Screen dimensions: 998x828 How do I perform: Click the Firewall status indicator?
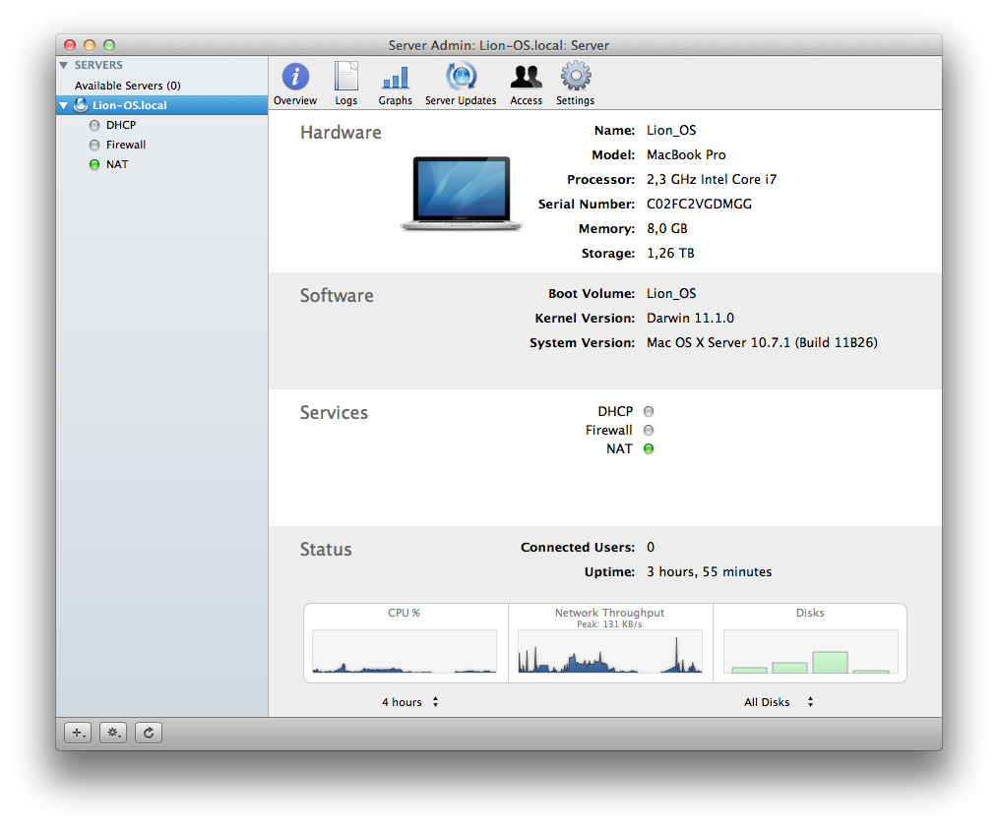[x=648, y=430]
